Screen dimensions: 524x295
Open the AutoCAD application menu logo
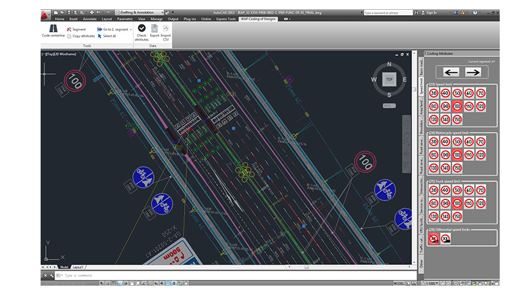45,14
